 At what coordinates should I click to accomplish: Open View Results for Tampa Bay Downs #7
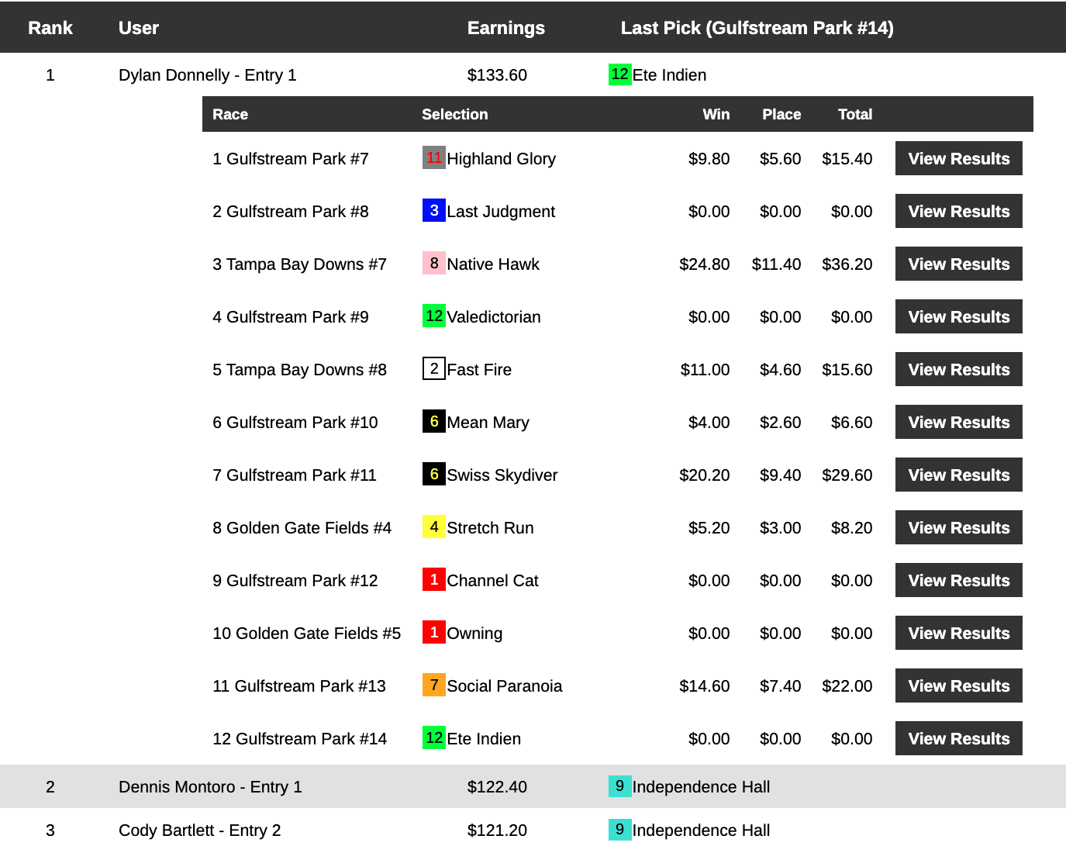tap(958, 264)
